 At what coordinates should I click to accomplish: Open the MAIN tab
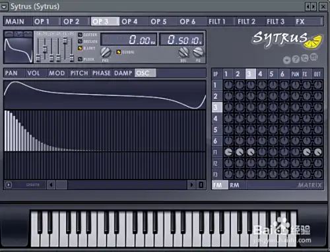[18, 22]
